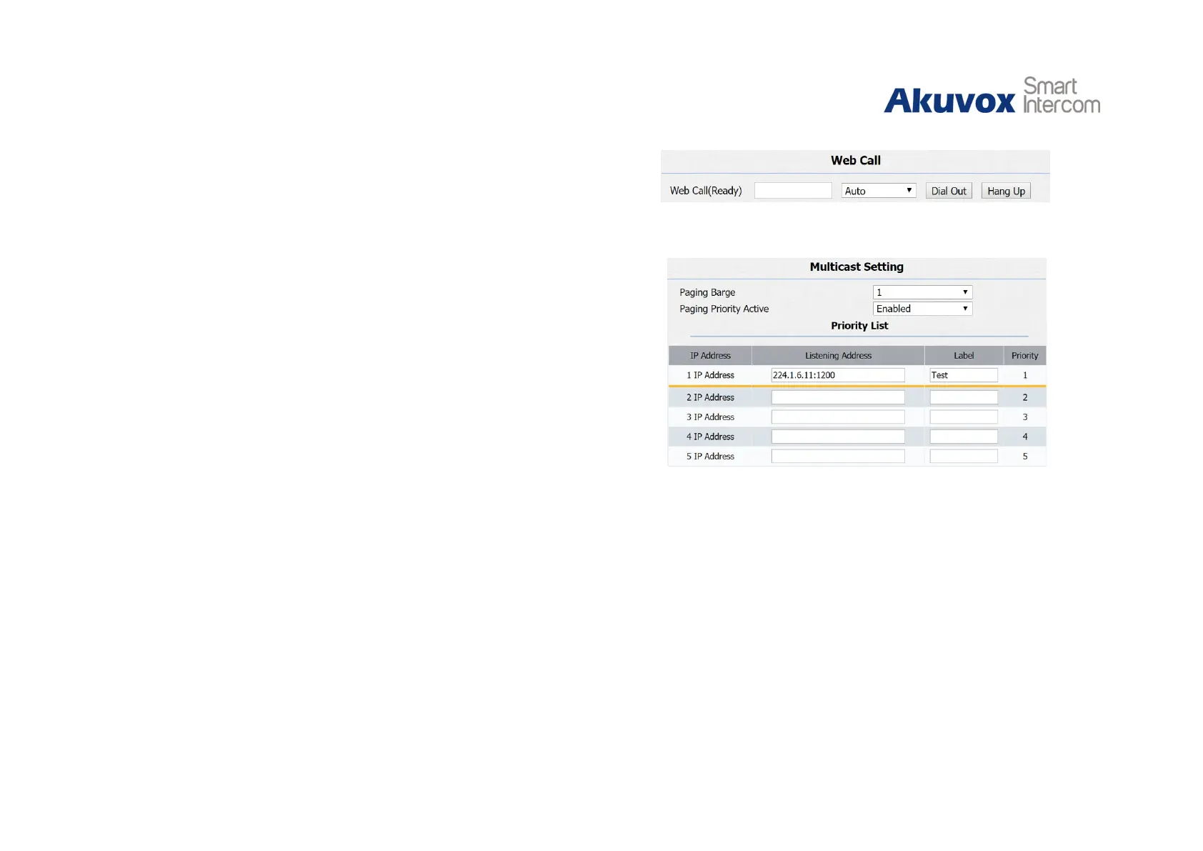
Task: Click listening address field containing 224.1.6.11:1200
Action: pyautogui.click(x=838, y=375)
